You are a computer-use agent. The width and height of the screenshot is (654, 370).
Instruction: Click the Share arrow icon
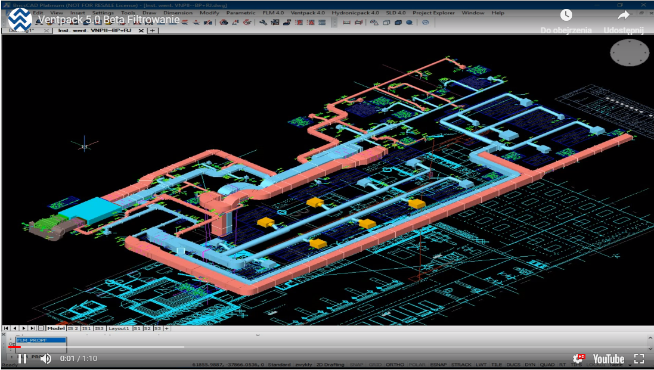click(x=624, y=16)
